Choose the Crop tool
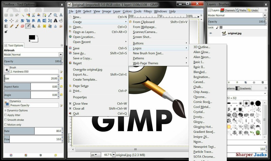The width and height of the screenshot is (271, 161). [17, 21]
